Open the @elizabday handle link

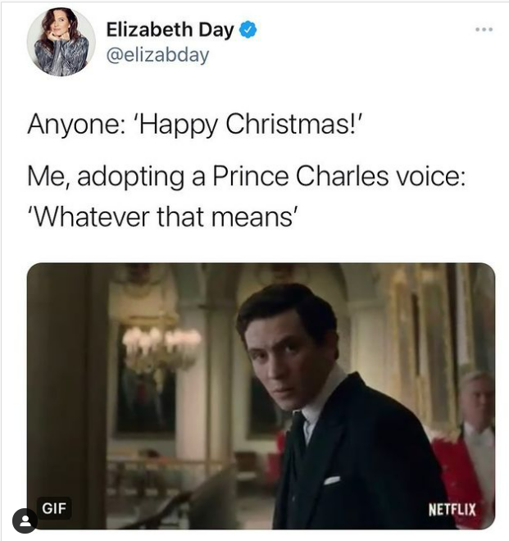[157, 55]
